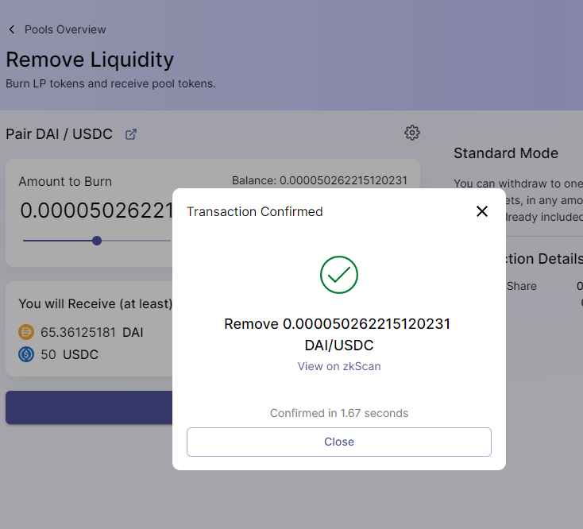583x529 pixels.
Task: Select the 65.36125181 DAI amount text
Action: (x=92, y=332)
